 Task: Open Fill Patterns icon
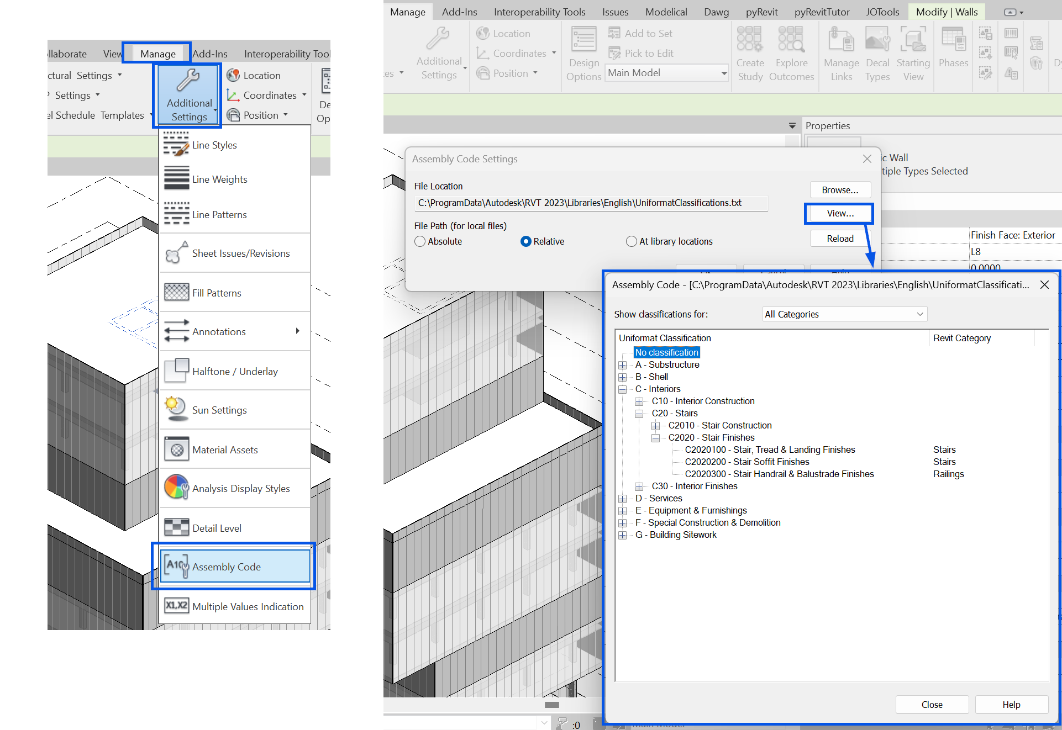point(176,292)
